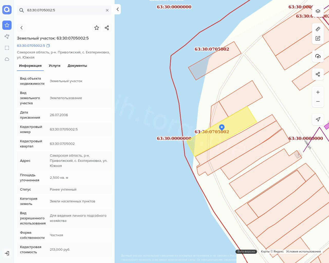The width and height of the screenshot is (329, 263).
Task: Open the map layers panel
Action: coord(318,11)
